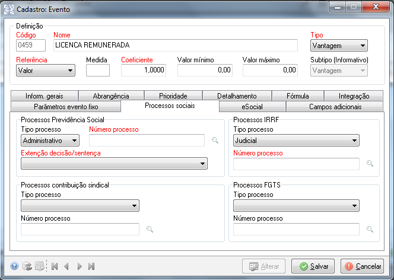The height and width of the screenshot is (280, 394).
Task: Click the edit notes icon in bottom toolbar
Action: 39,266
